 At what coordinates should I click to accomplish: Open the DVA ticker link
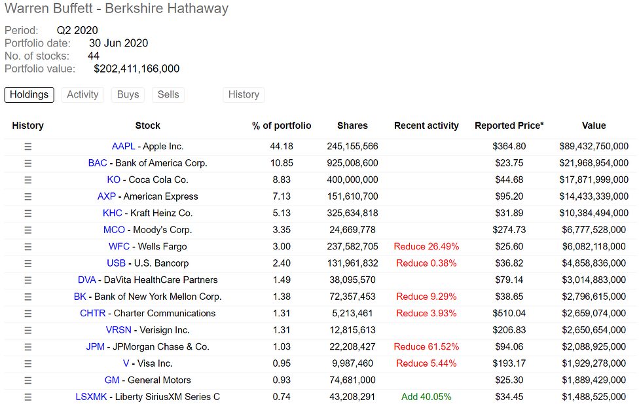[x=87, y=280]
